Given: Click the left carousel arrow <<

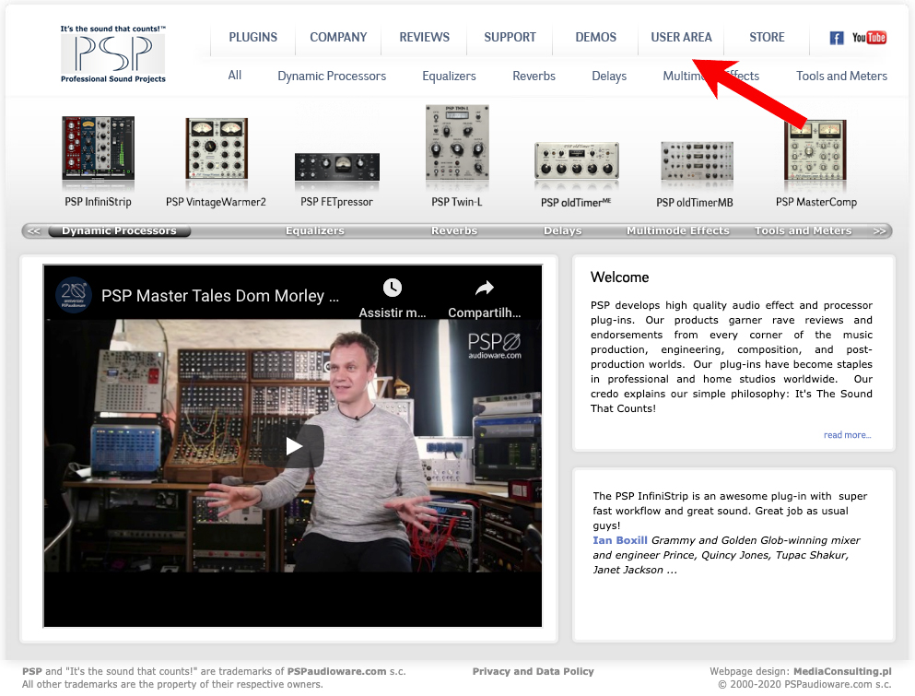Looking at the screenshot, I should click(34, 231).
